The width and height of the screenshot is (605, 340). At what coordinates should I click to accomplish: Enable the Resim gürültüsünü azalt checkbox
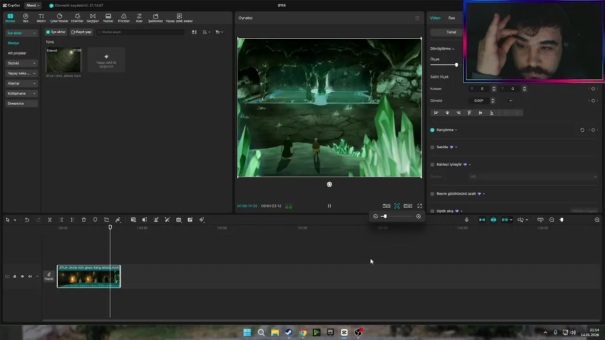432,194
